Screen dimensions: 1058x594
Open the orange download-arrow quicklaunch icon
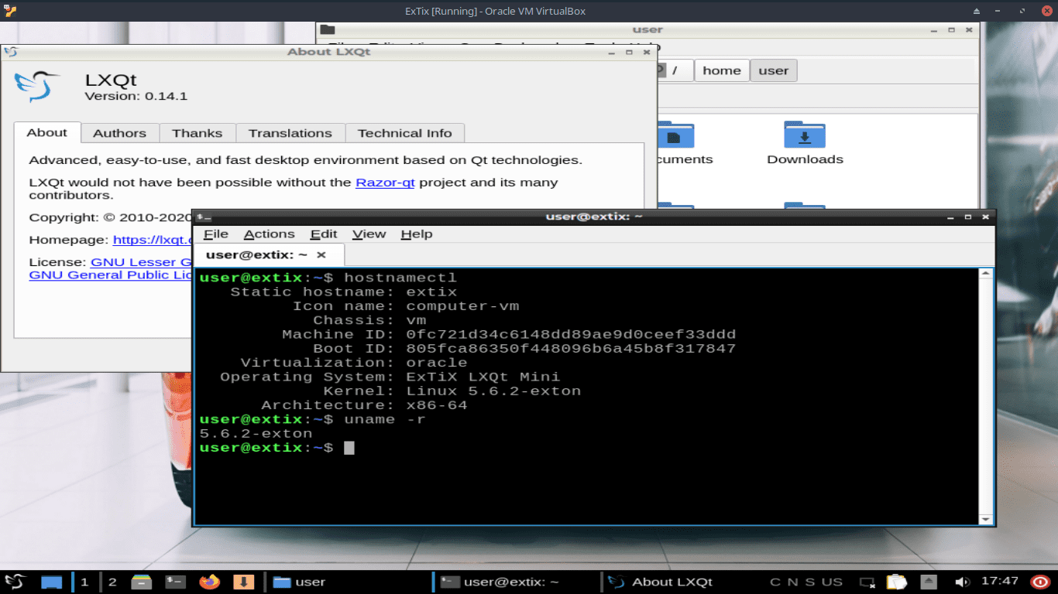[x=243, y=582]
